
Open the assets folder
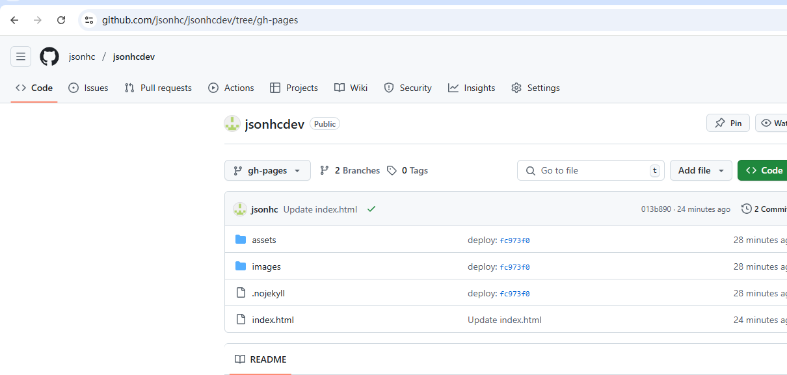pyautogui.click(x=264, y=240)
